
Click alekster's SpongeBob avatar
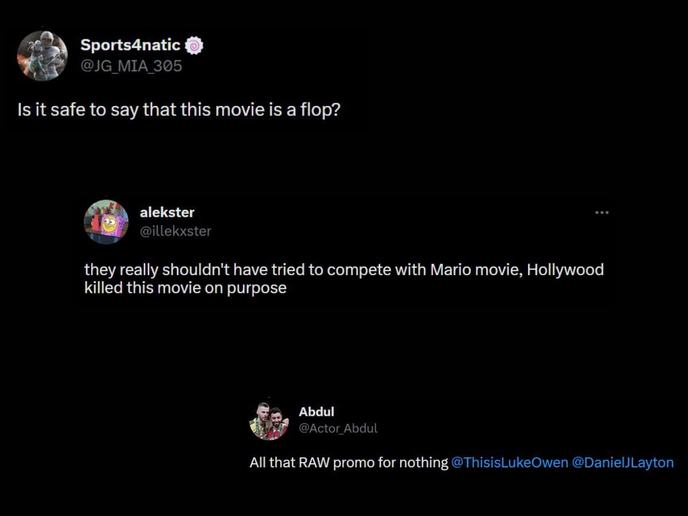coord(106,222)
